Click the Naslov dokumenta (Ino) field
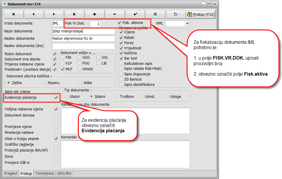Viewport: 282px width, 179px height. click(83, 46)
